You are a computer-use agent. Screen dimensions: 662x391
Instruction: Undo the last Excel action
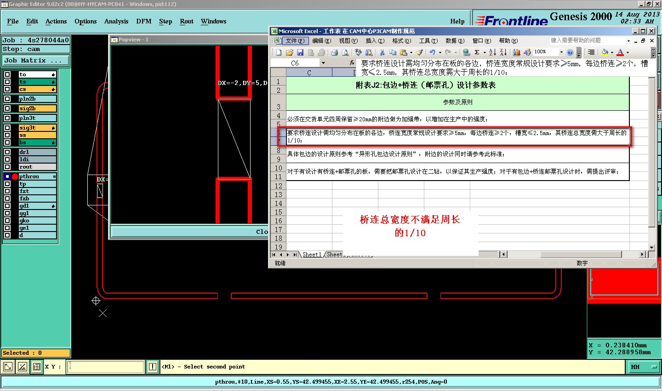pos(432,52)
